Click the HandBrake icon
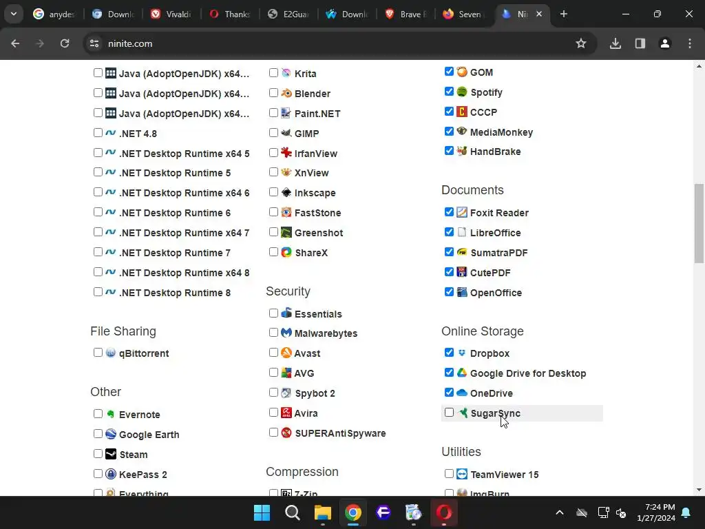This screenshot has height=529, width=705. point(462,151)
